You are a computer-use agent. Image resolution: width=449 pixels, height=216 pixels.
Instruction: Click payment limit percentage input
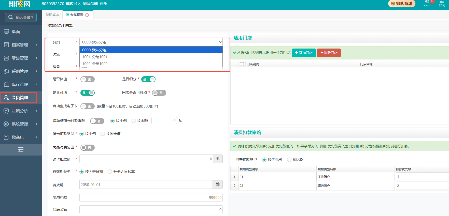click(x=164, y=120)
